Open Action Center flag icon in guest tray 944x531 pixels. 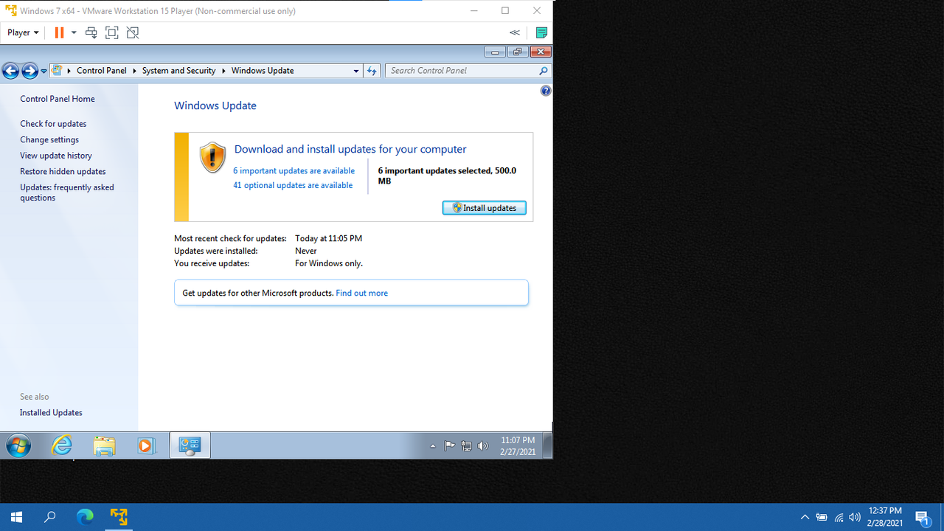[449, 446]
